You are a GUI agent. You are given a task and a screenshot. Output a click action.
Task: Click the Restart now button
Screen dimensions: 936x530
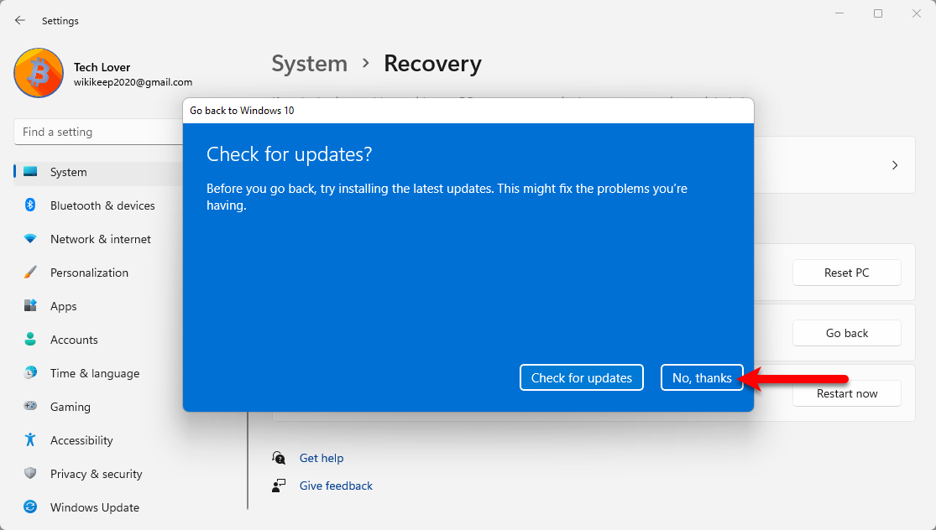pyautogui.click(x=846, y=393)
